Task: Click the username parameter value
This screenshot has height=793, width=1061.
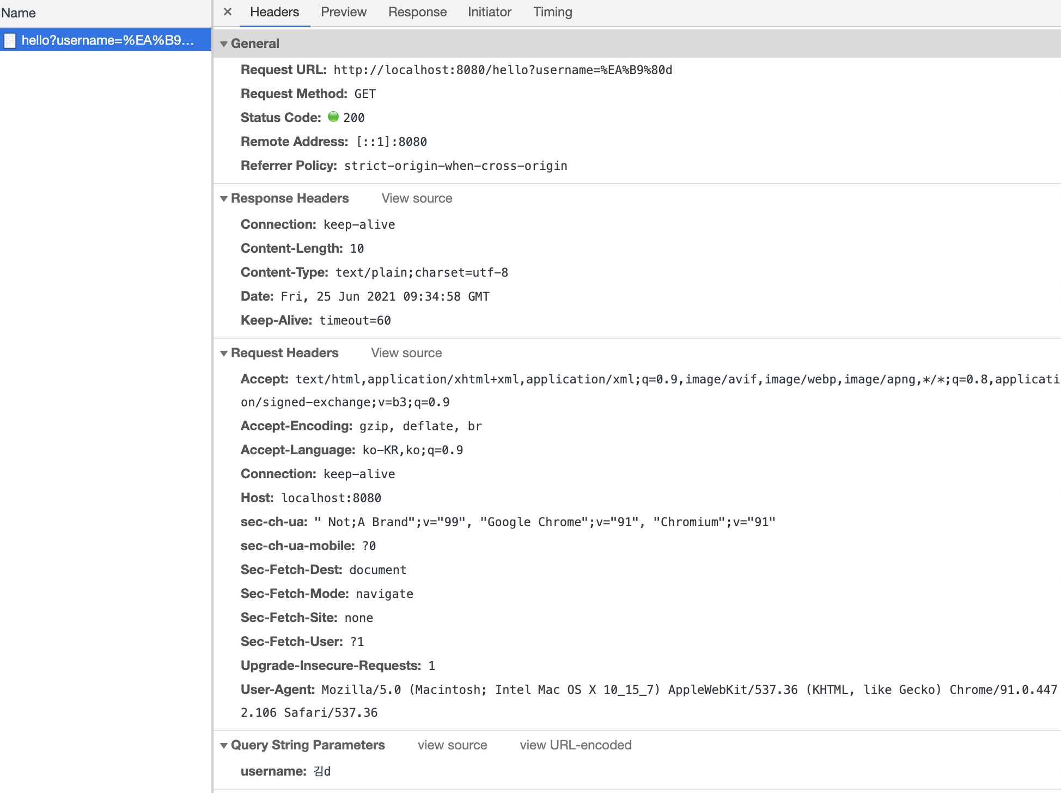Action: 322,771
